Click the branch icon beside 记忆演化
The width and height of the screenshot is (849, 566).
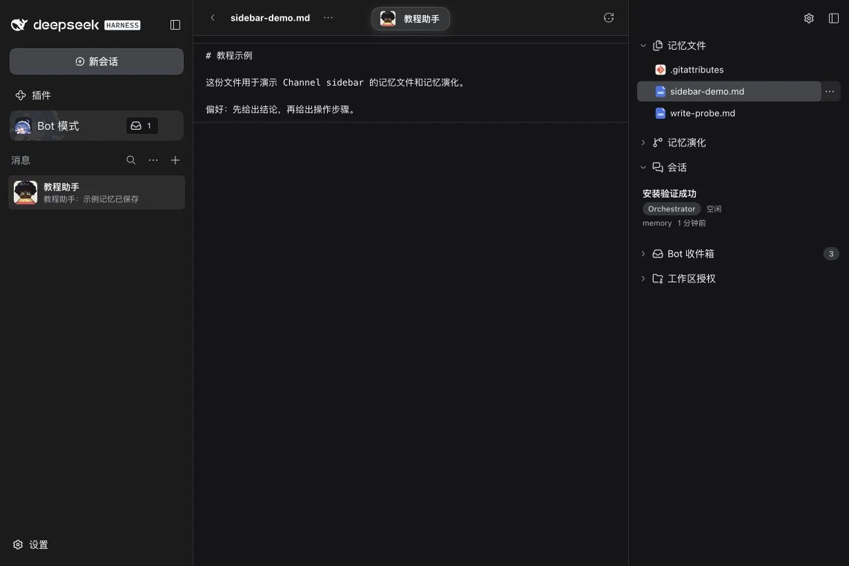click(x=658, y=143)
